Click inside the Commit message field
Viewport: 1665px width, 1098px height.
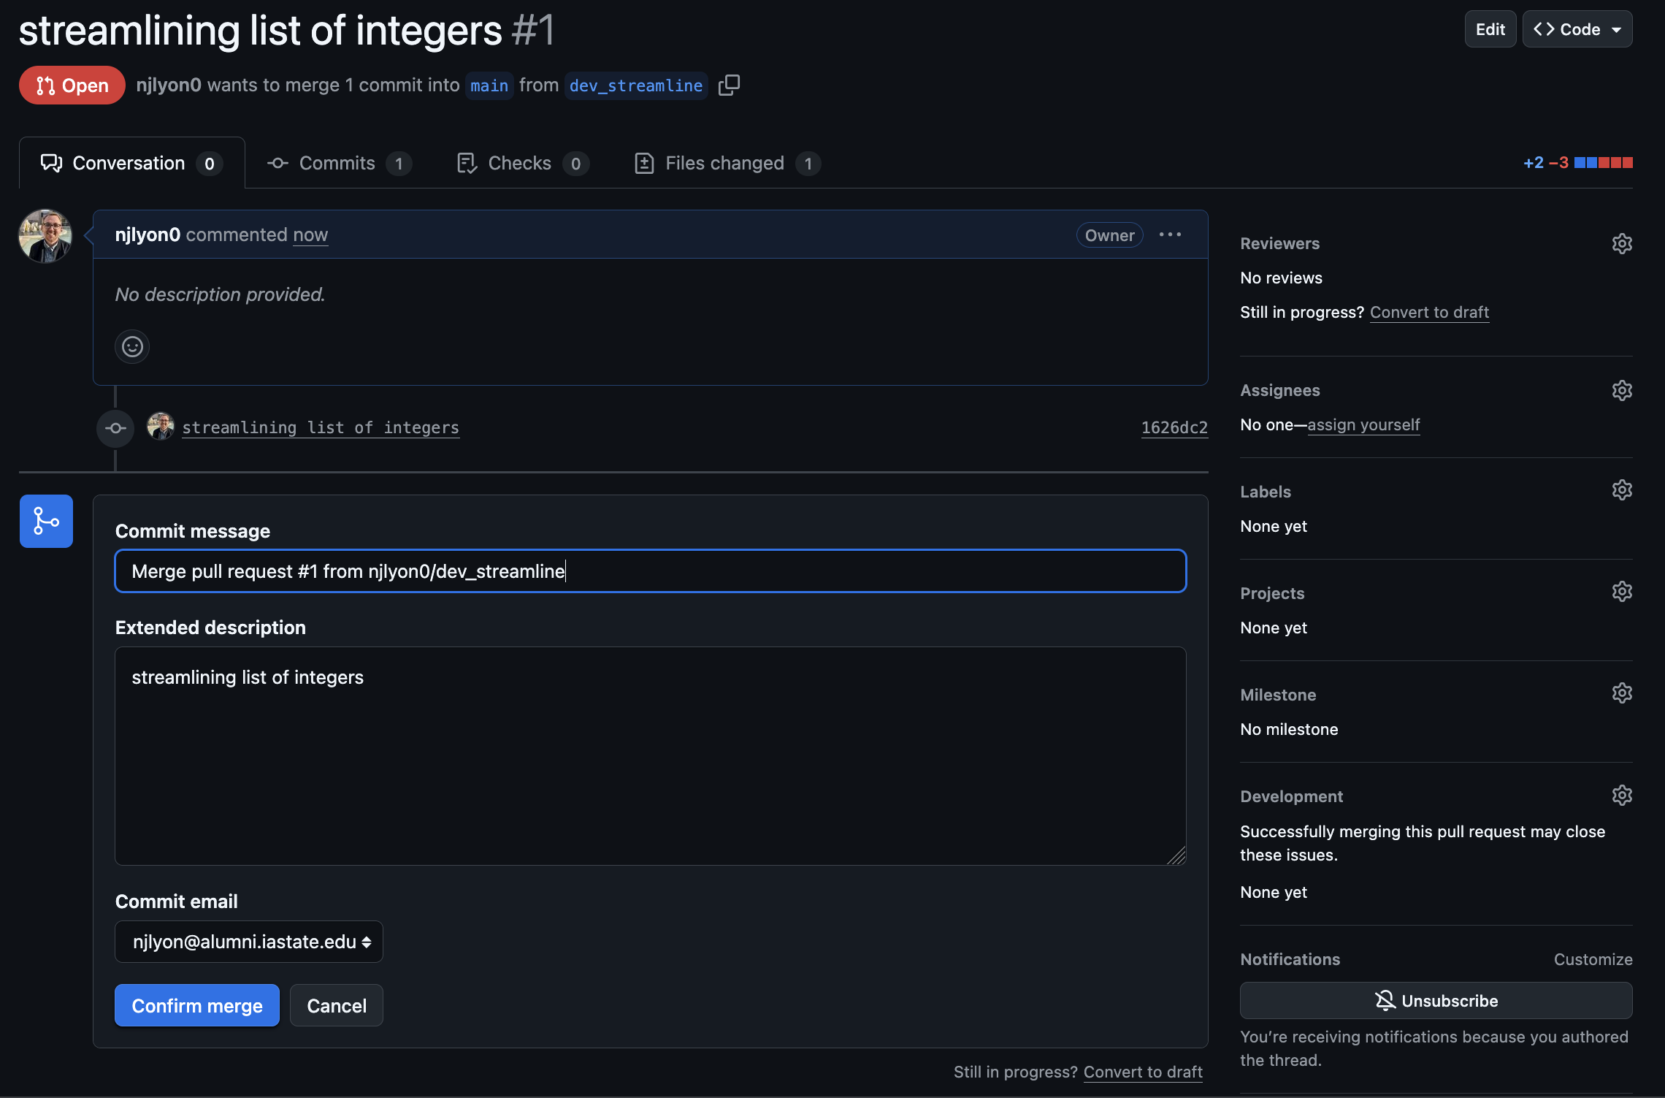[650, 571]
